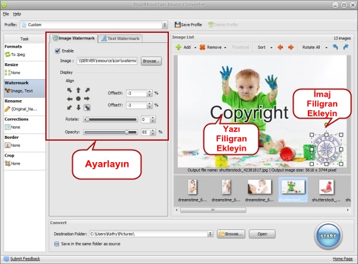358x264 pixels.
Task: Rotate images clockwise with blue arrow
Action: coord(345,47)
